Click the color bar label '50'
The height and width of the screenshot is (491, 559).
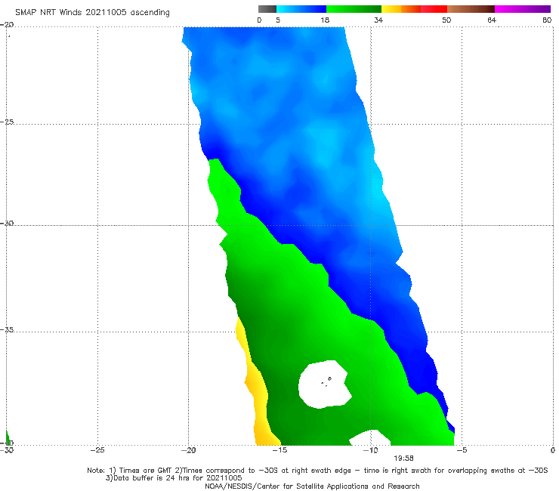(446, 20)
